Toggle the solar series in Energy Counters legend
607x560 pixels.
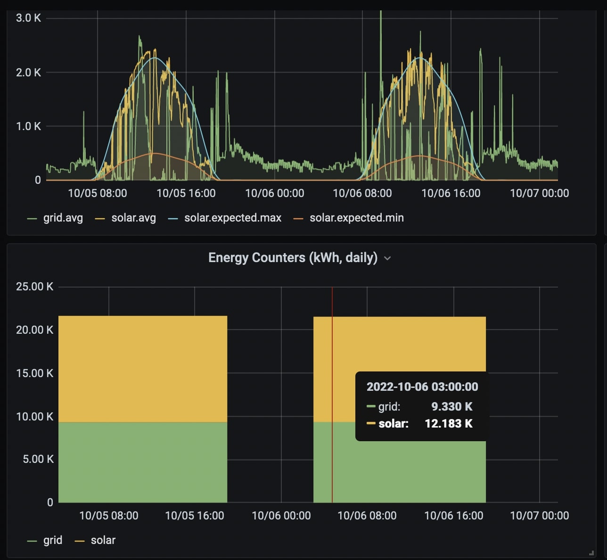103,540
